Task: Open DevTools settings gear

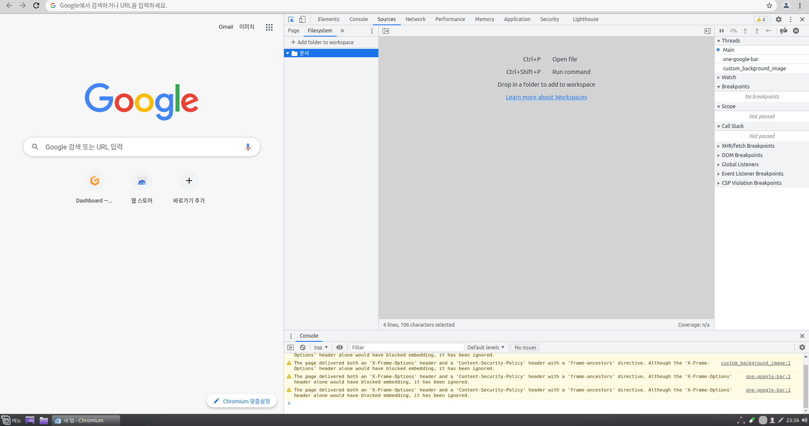Action: point(779,19)
